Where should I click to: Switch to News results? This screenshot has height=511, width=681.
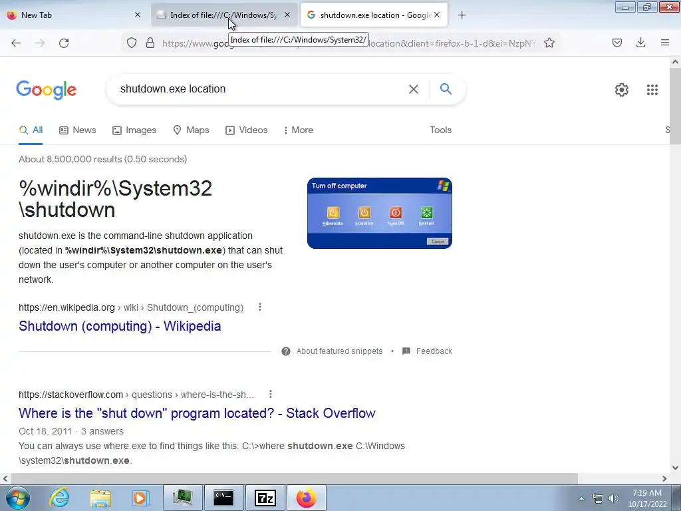78,130
